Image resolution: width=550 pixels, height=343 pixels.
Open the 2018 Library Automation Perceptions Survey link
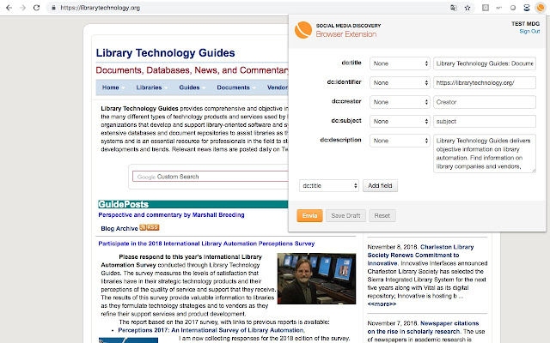[x=206, y=244]
